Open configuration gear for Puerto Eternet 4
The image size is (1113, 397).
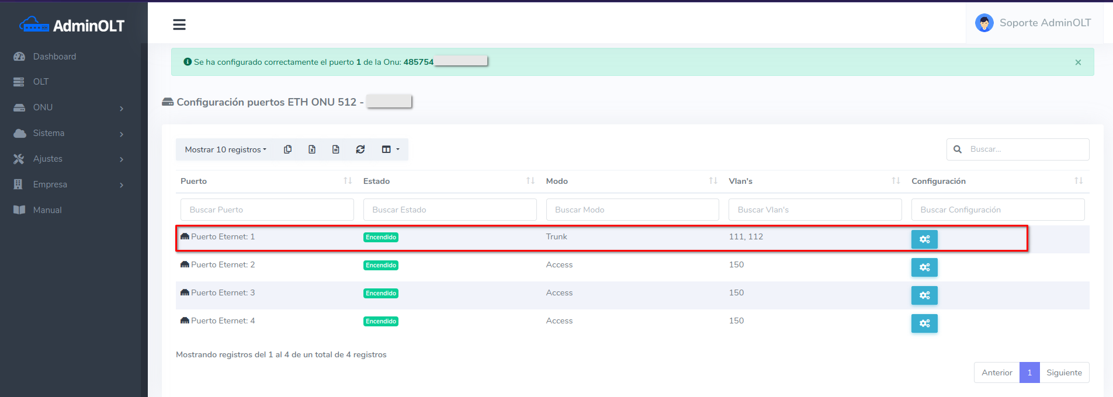pyautogui.click(x=924, y=323)
